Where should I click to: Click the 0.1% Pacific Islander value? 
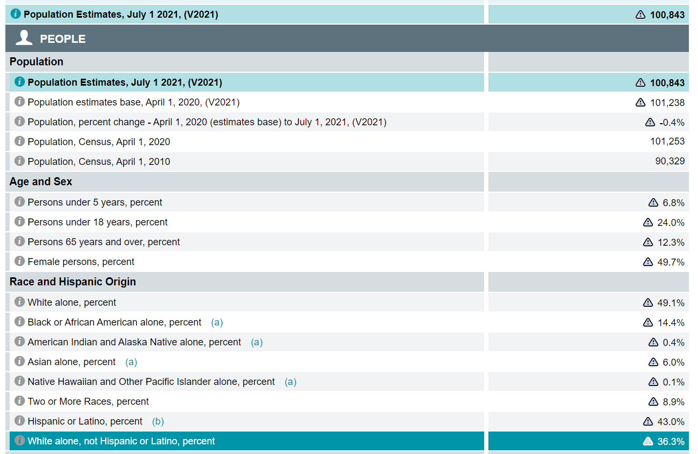tap(673, 382)
